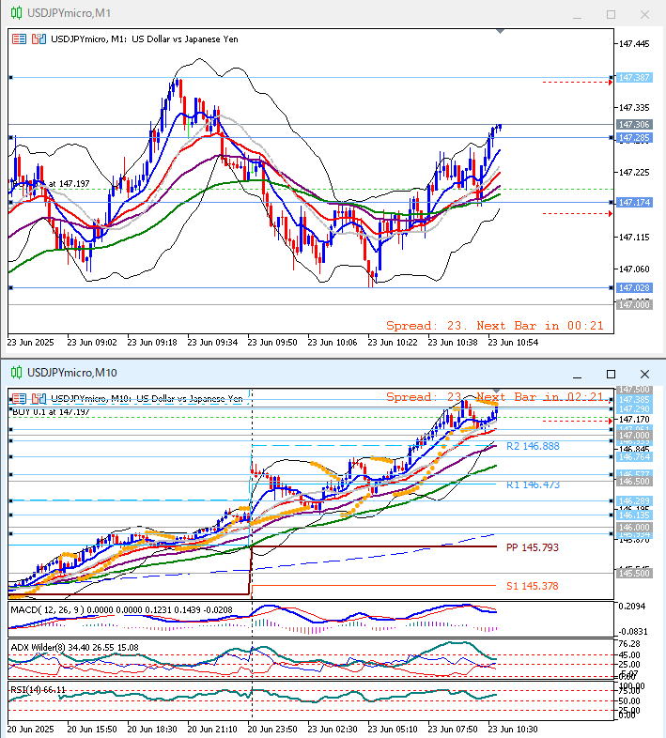The height and width of the screenshot is (738, 666).
Task: Maximize the USDJPYmicro,M10 chart window
Action: [x=611, y=375]
